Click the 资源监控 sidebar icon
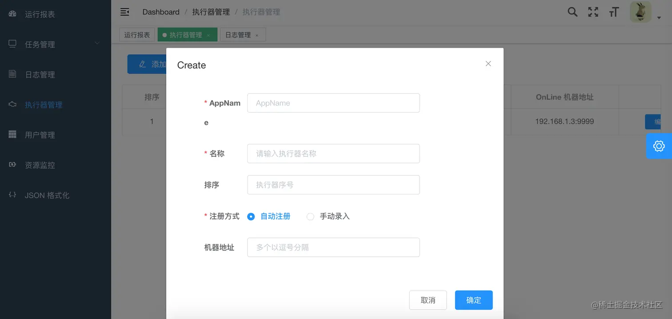 (12, 165)
